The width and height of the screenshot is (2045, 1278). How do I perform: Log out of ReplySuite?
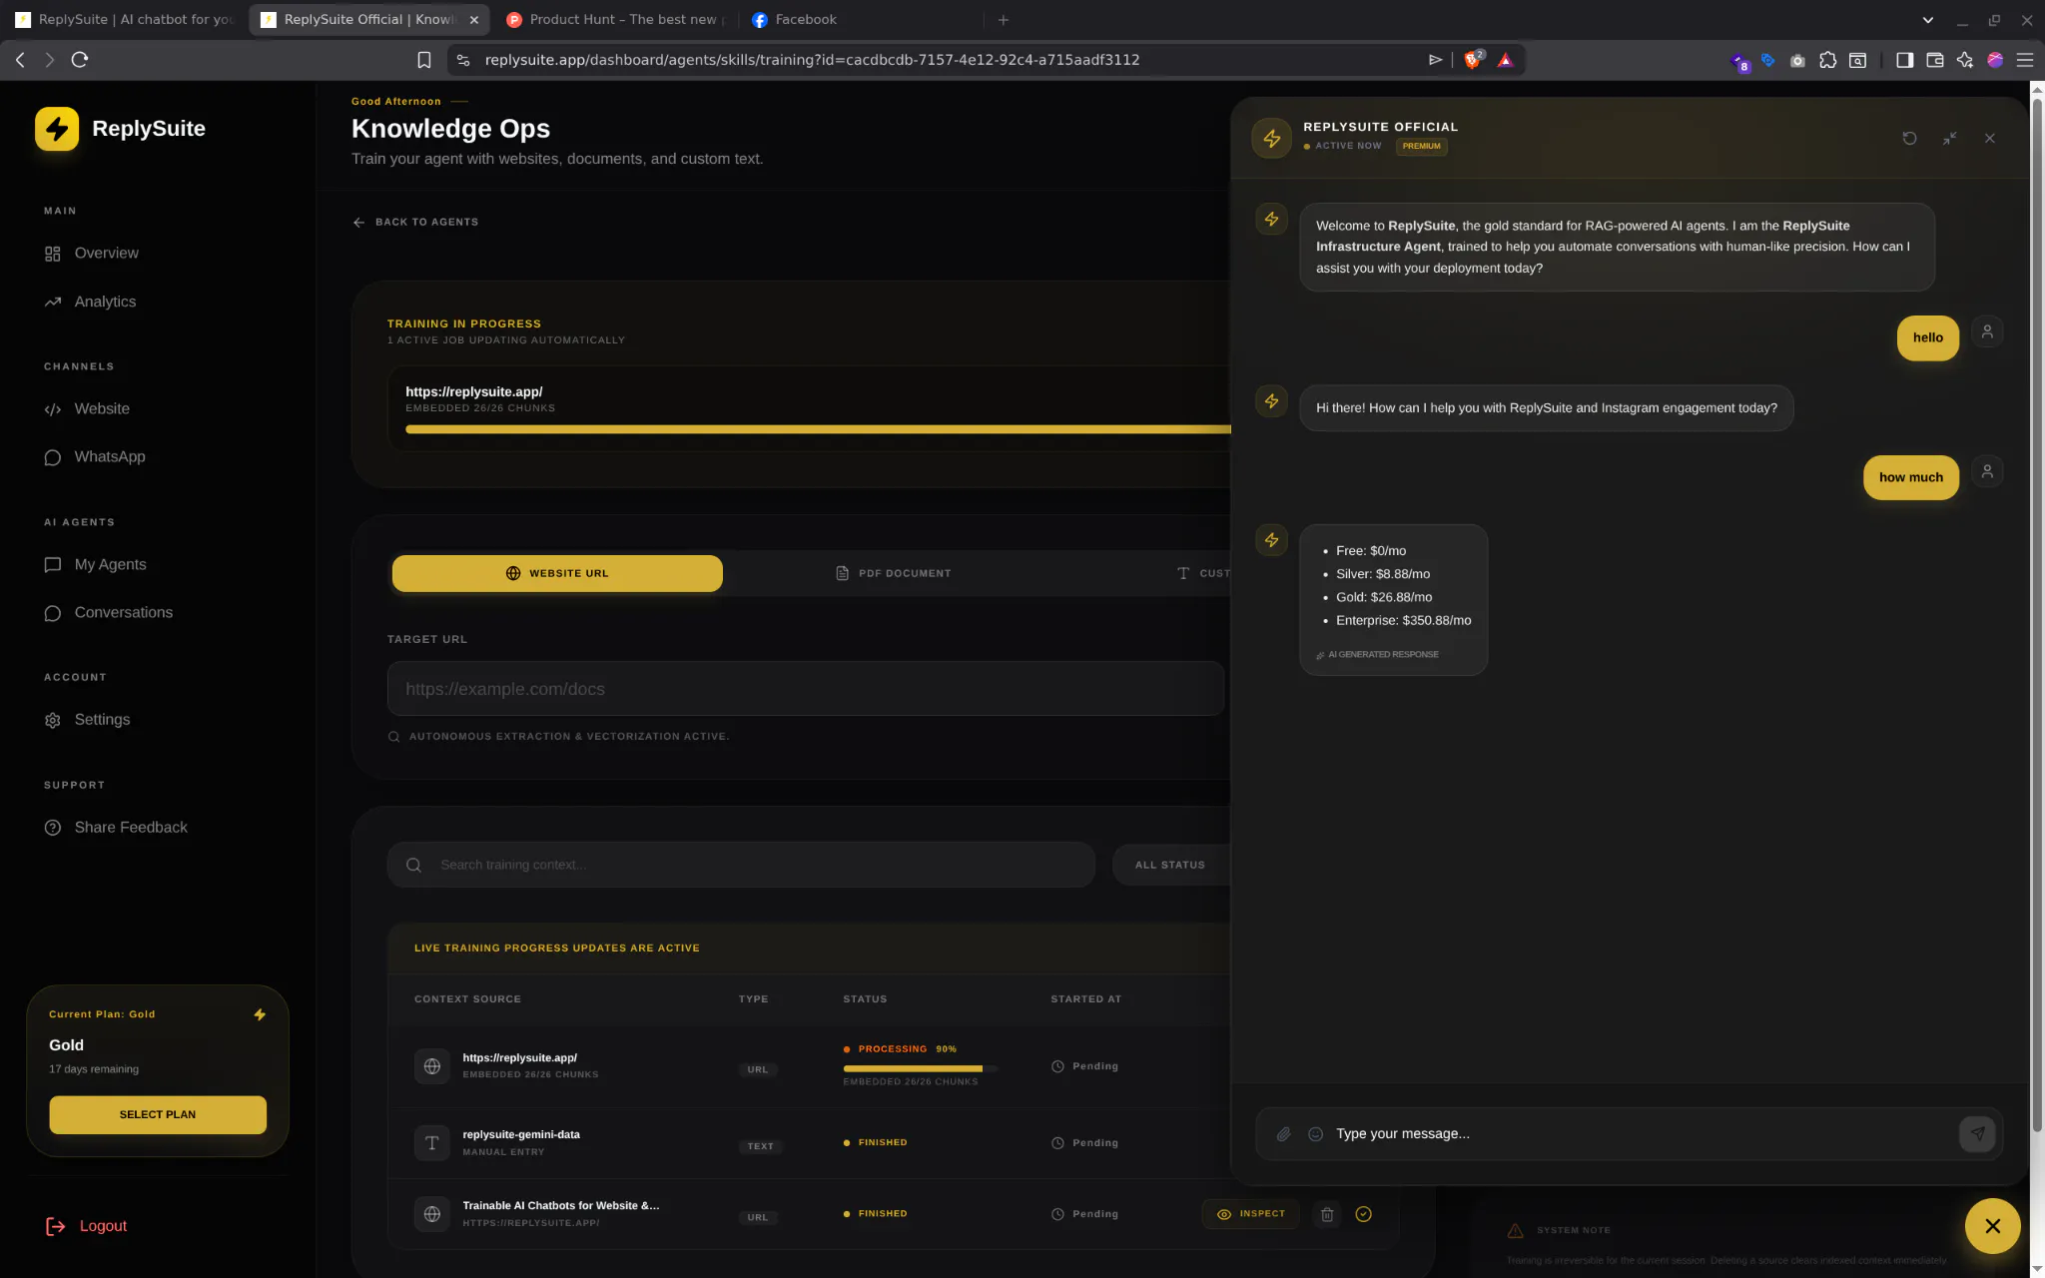[87, 1227]
